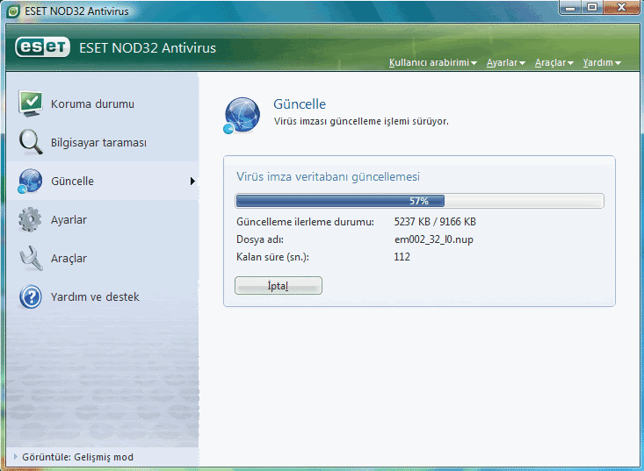Click the remaining time value 112

pyautogui.click(x=402, y=257)
